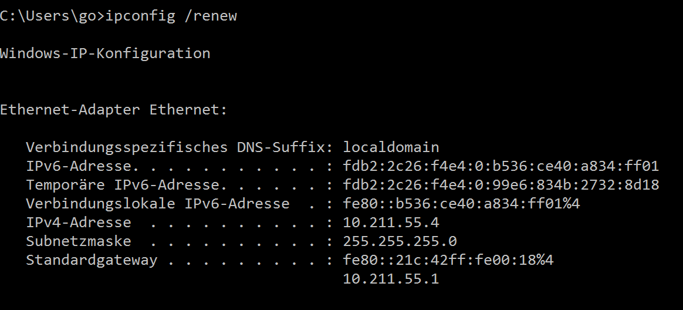This screenshot has height=310, width=683.
Task: Click the IPv6 address ending in ff01
Action: pyautogui.click(x=501, y=166)
